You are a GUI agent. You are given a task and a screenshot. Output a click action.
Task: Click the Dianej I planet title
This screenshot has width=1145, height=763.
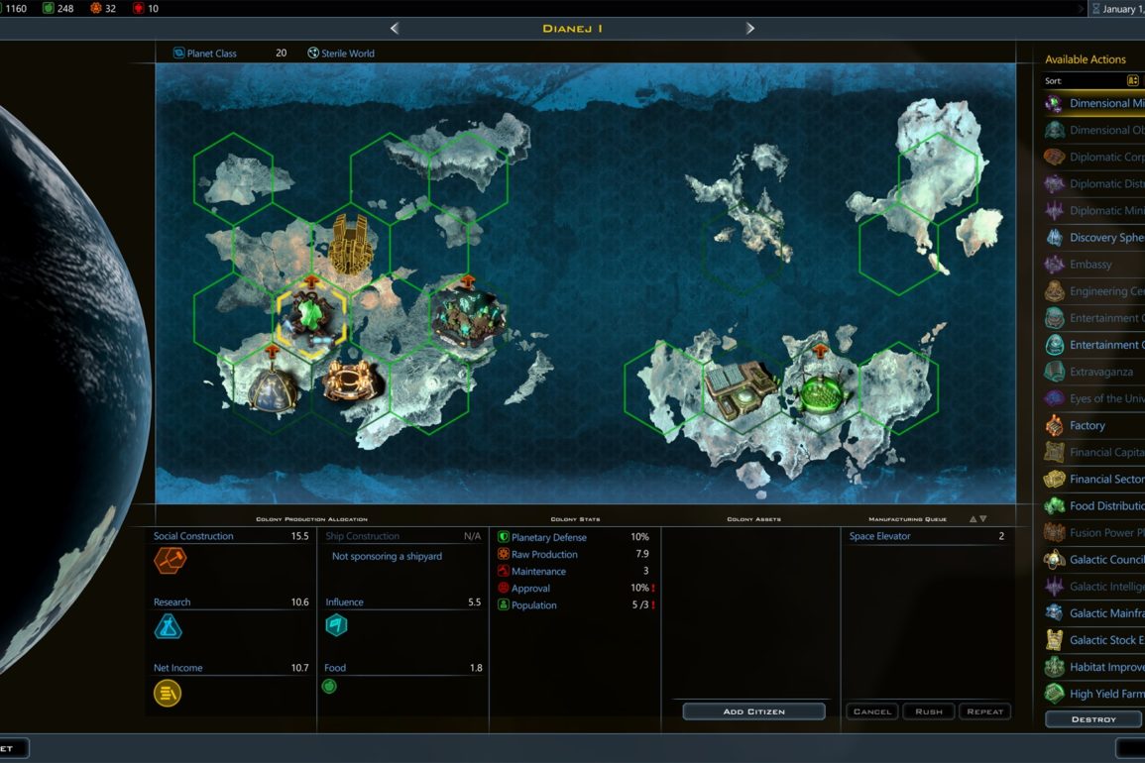tap(573, 29)
